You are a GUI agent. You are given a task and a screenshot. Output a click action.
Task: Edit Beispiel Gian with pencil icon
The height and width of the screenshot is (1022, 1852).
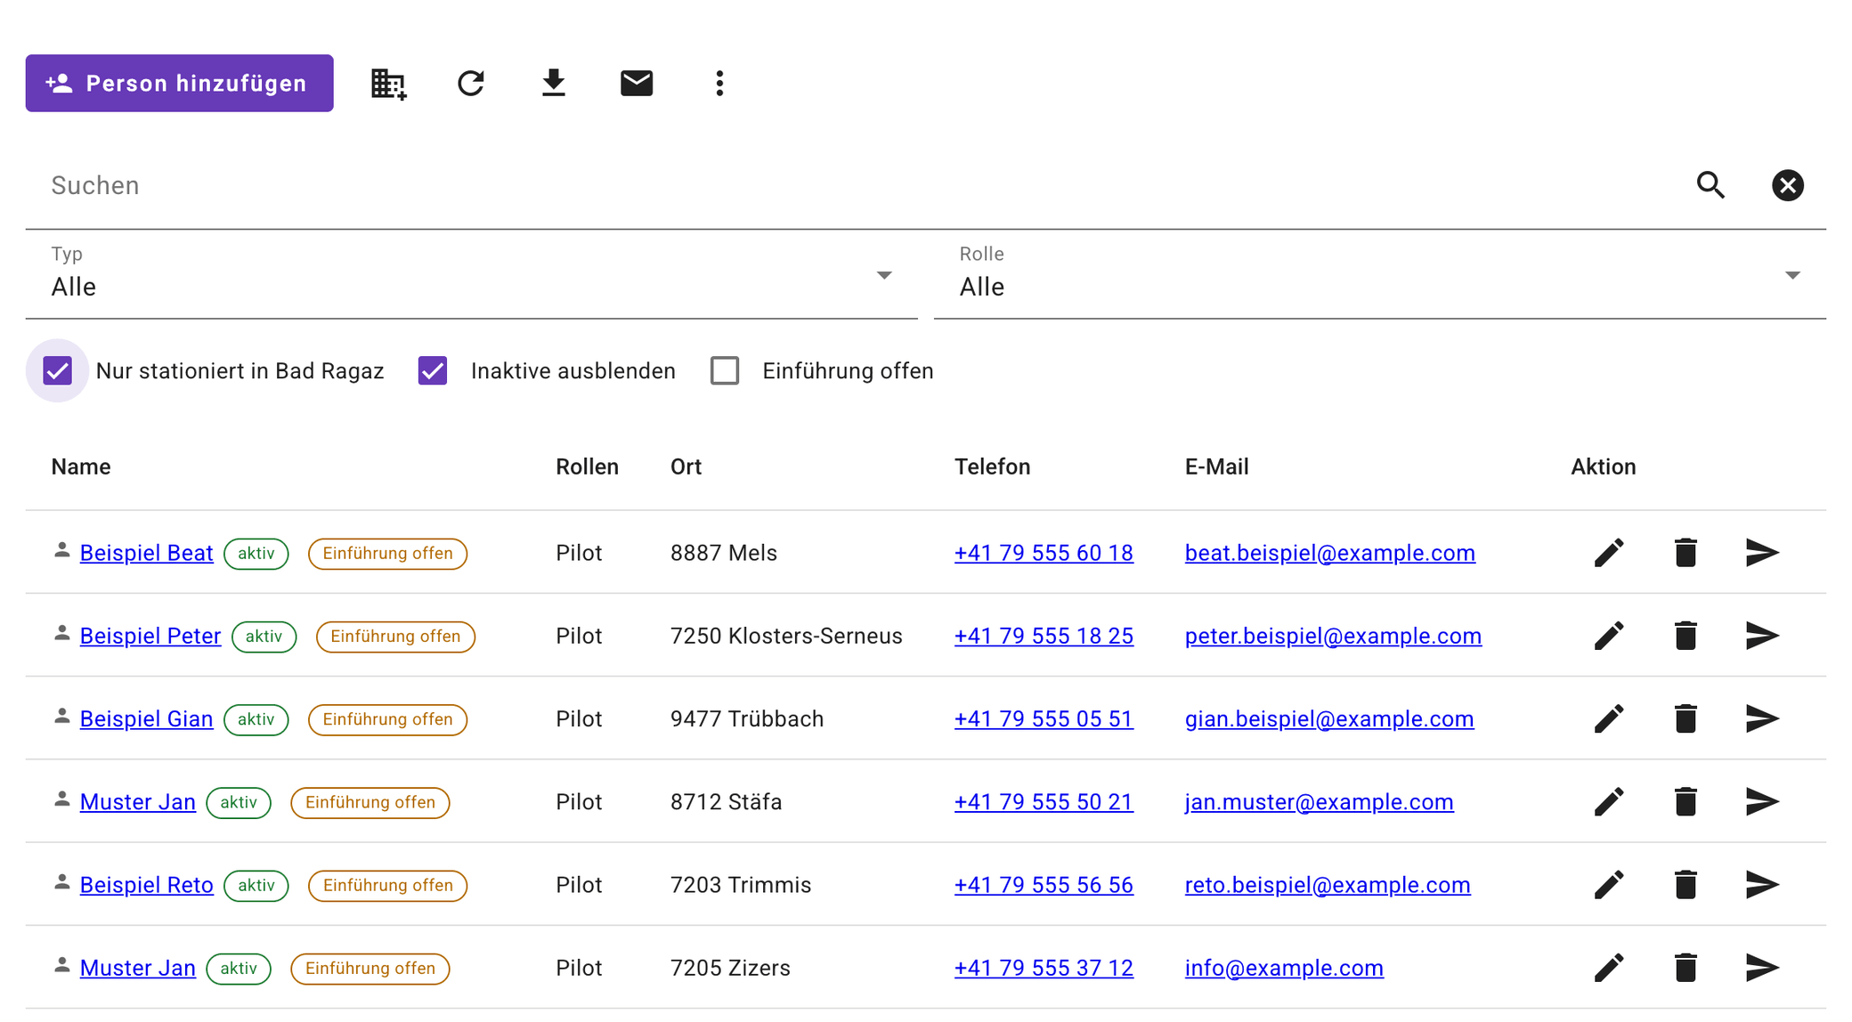pyautogui.click(x=1609, y=718)
